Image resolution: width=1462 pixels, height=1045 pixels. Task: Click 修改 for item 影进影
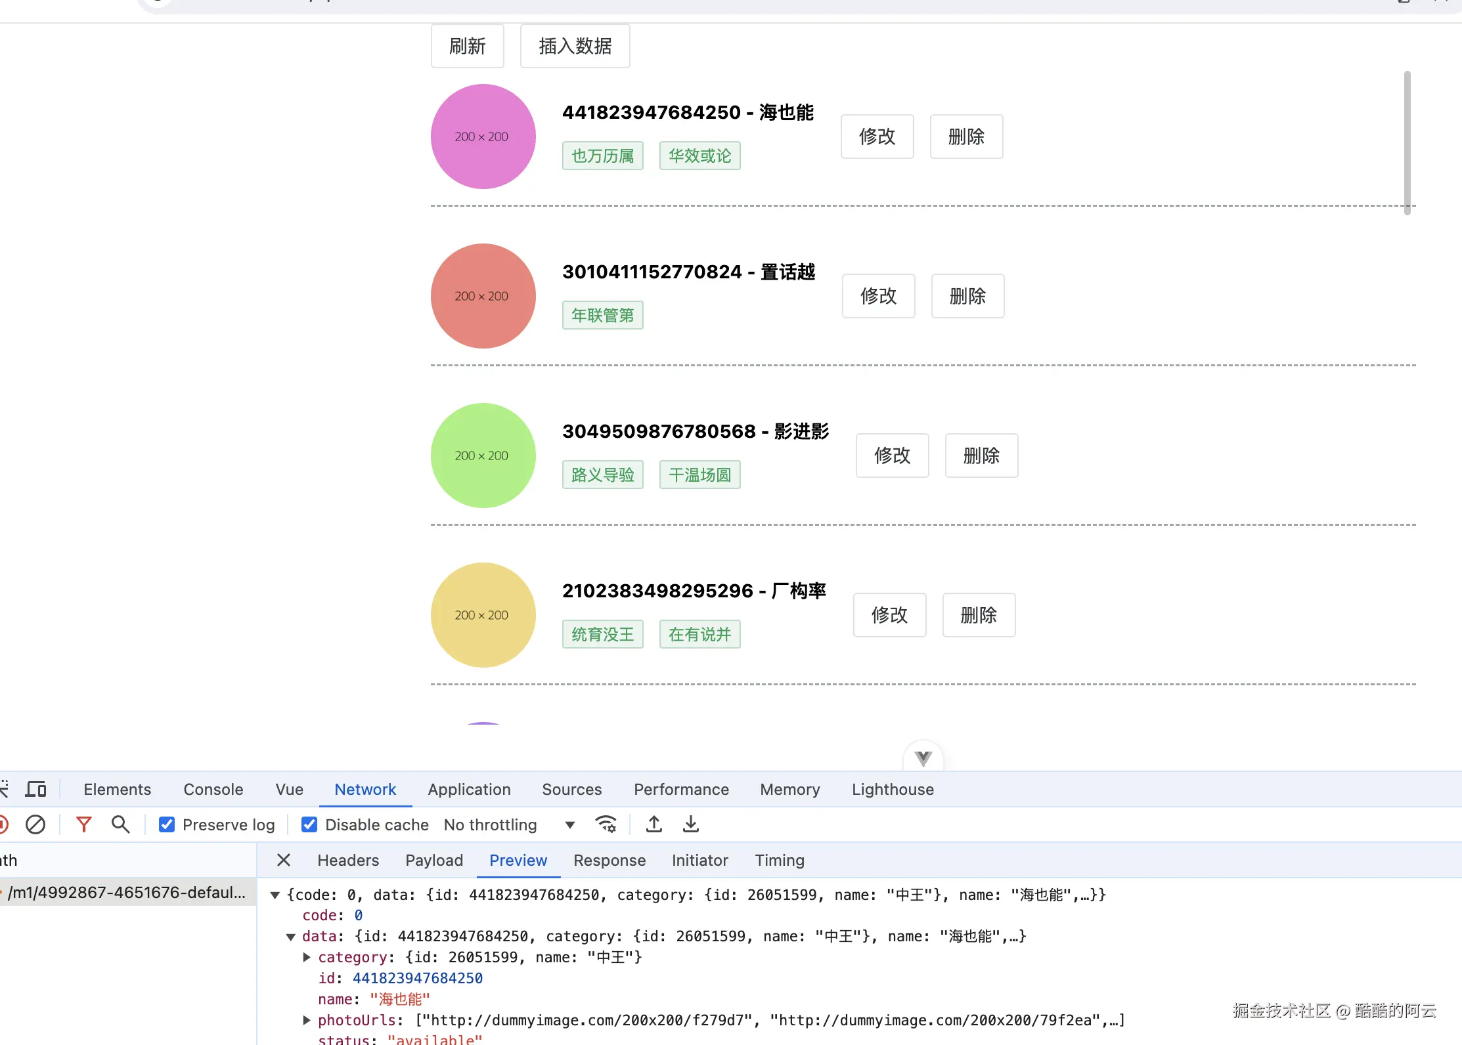tap(893, 456)
